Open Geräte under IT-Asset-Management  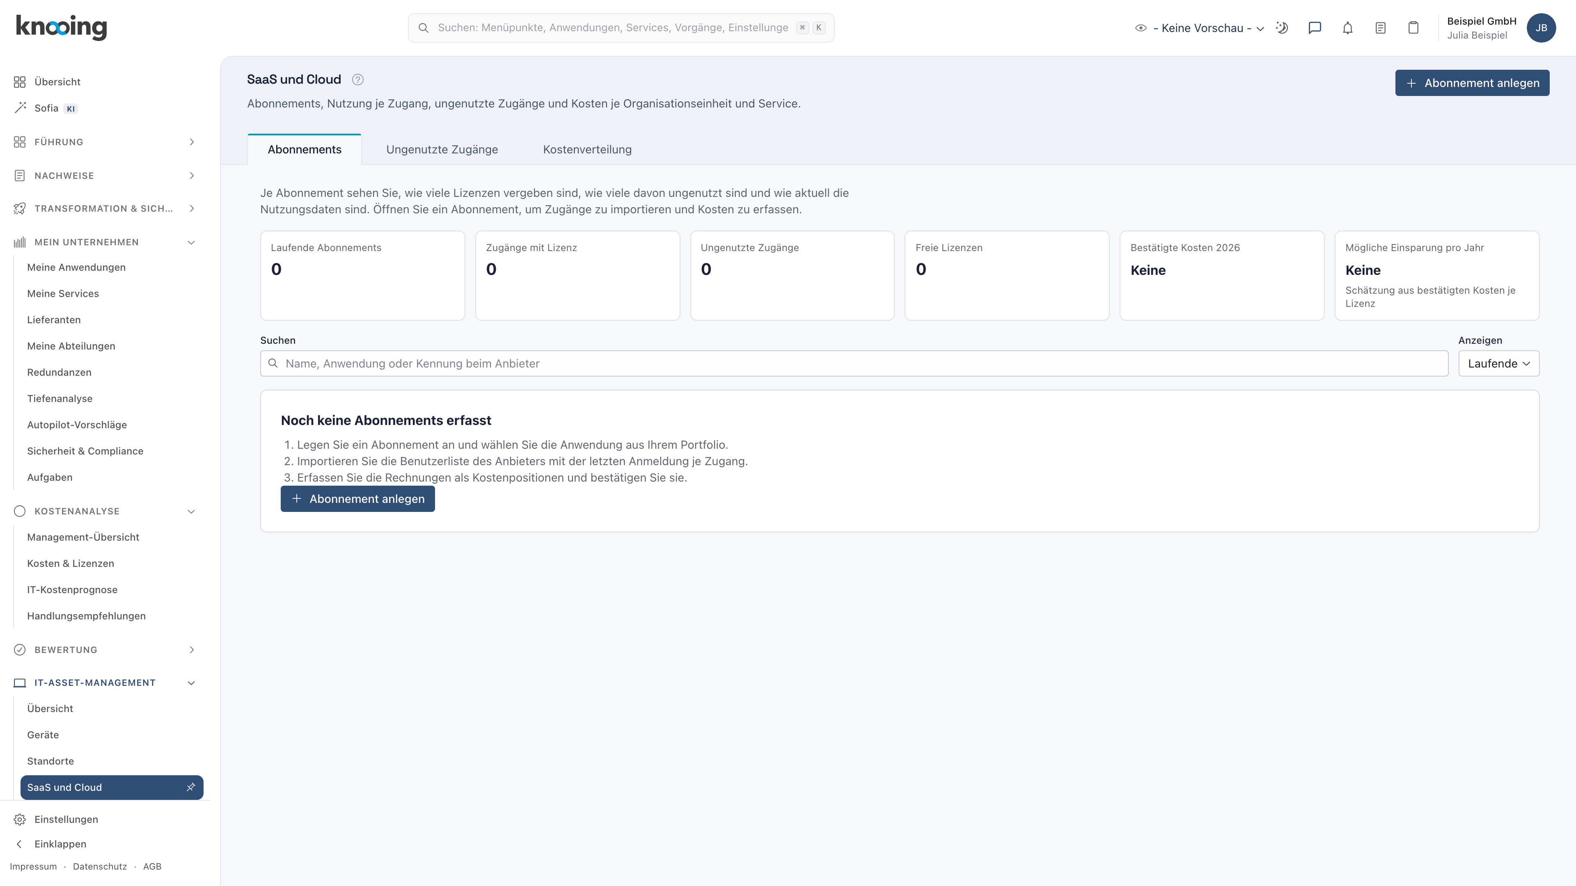[43, 734]
